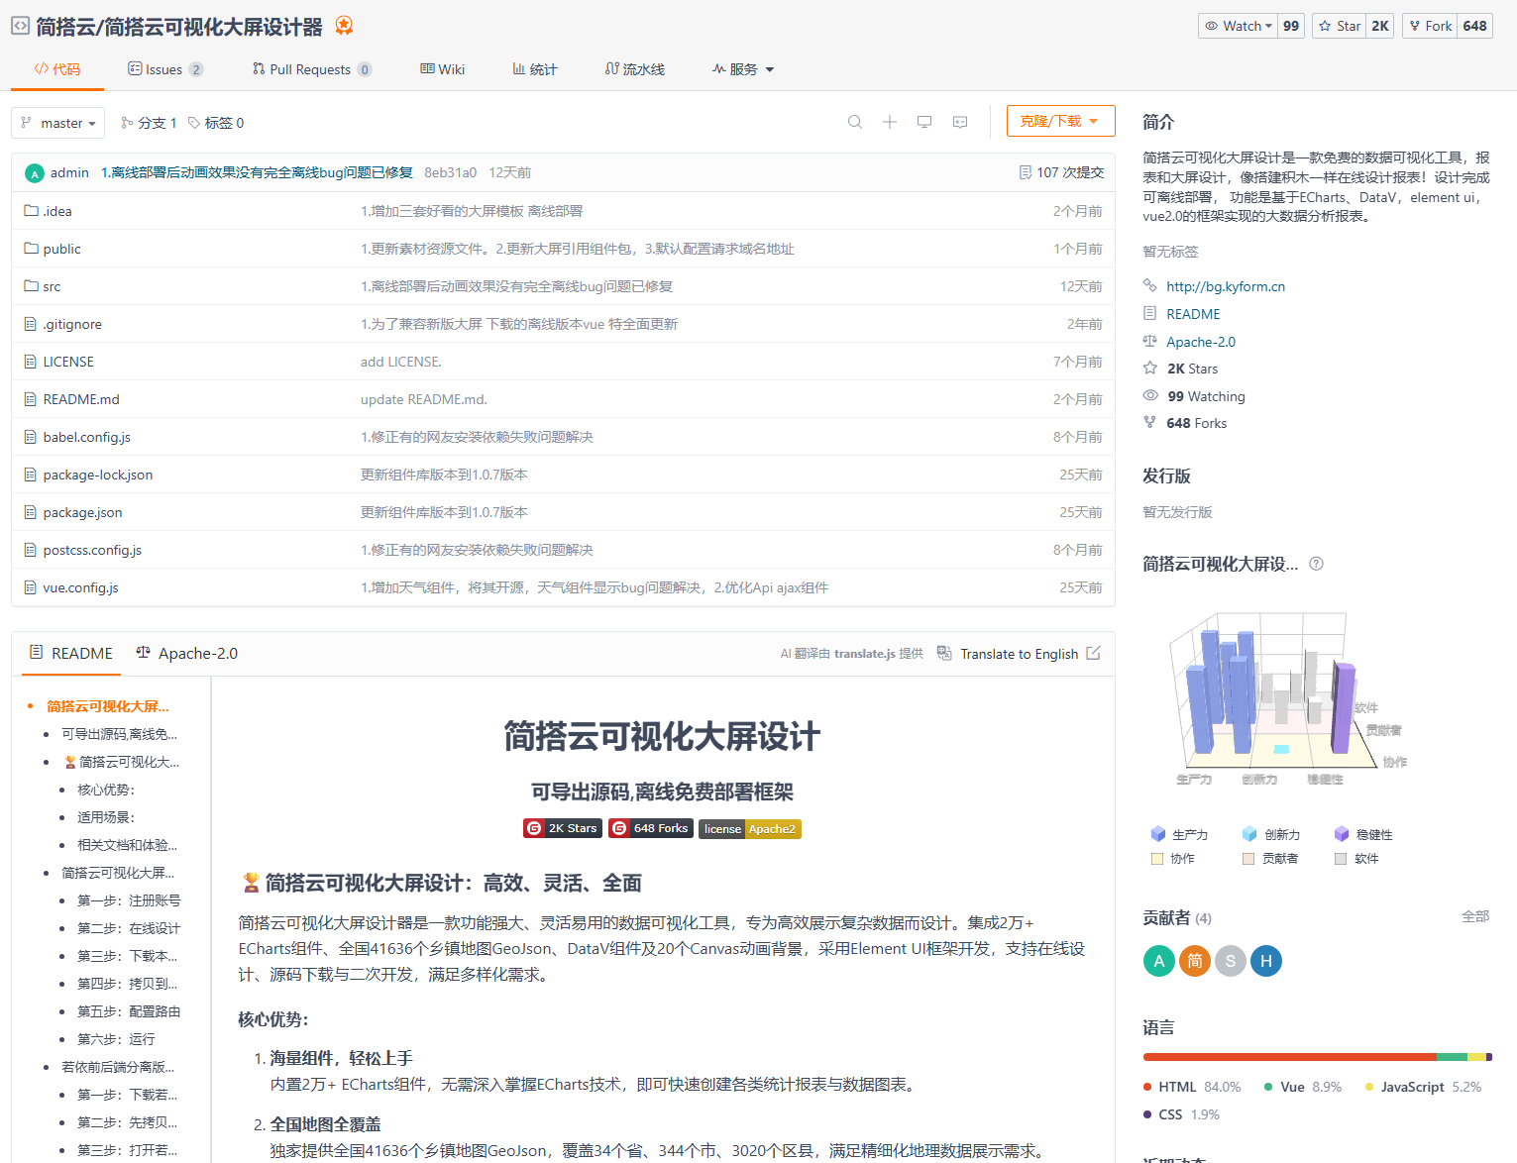Open the 分支 1 branches link
The height and width of the screenshot is (1163, 1517).
click(149, 123)
